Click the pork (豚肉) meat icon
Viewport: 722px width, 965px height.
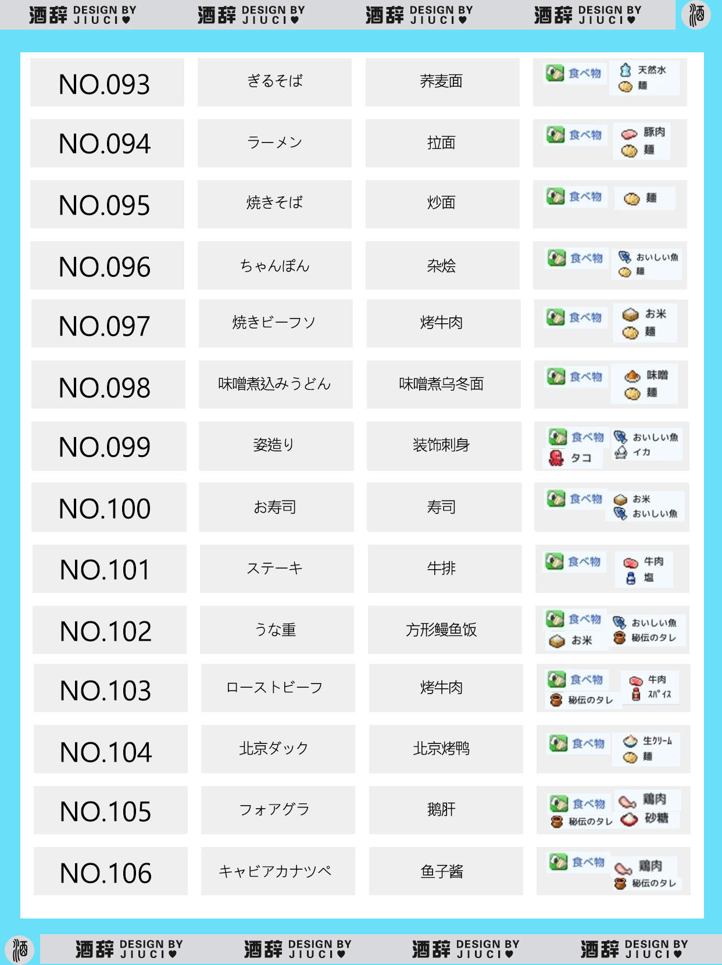(x=629, y=134)
